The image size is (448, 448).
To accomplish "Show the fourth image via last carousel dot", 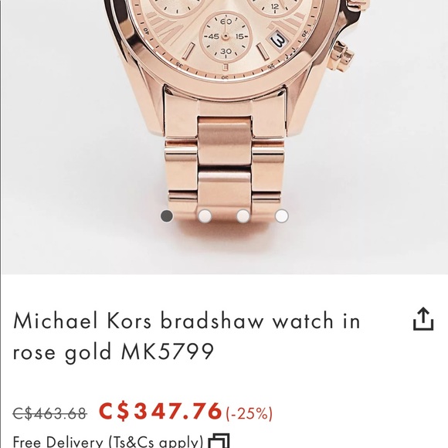I will [281, 216].
